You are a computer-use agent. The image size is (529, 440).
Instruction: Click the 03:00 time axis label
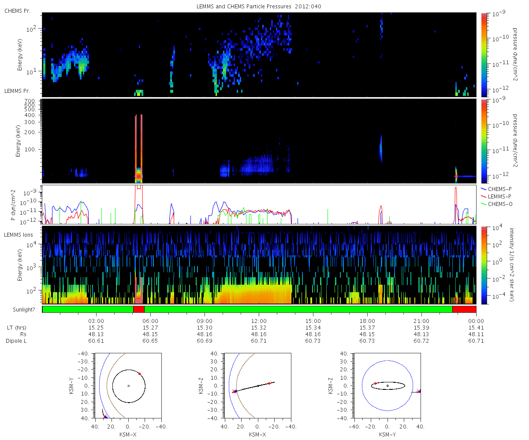click(96, 321)
